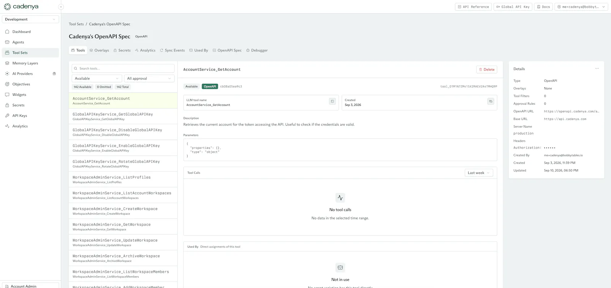Expand the Account Admin menu

[31, 286]
